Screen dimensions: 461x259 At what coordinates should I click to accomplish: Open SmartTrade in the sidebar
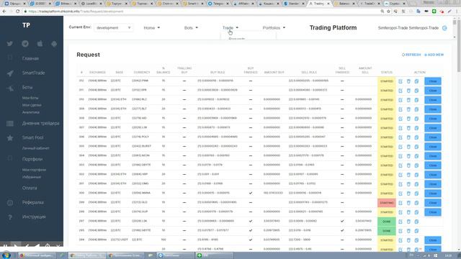point(34,73)
